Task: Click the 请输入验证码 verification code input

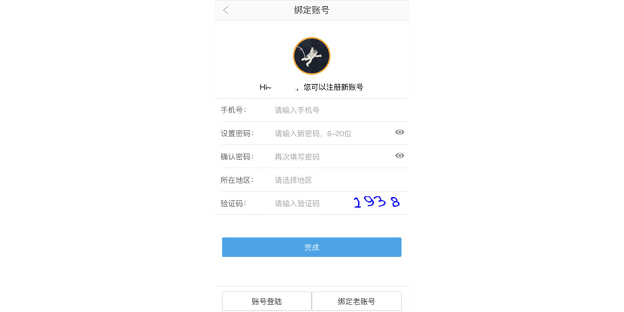Action: pyautogui.click(x=297, y=203)
